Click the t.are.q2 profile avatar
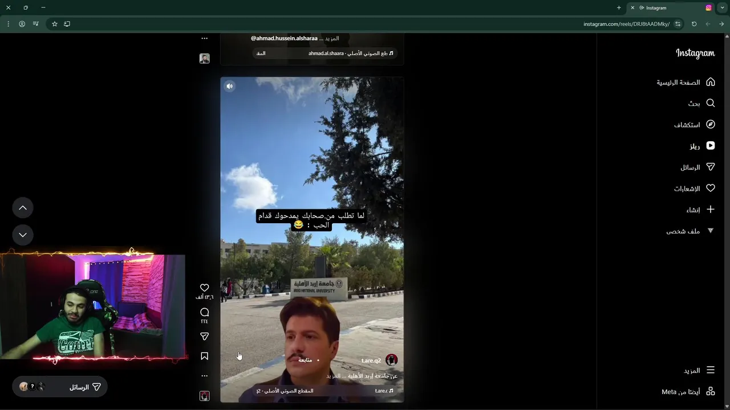730x410 pixels. [x=391, y=360]
